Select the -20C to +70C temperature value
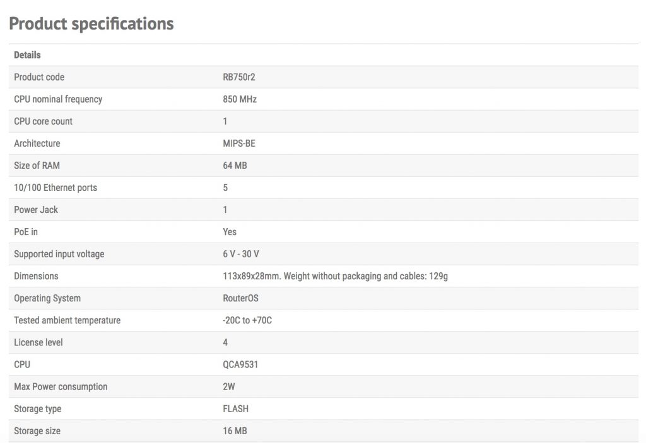Screen dimensions: 646x443 (247, 320)
